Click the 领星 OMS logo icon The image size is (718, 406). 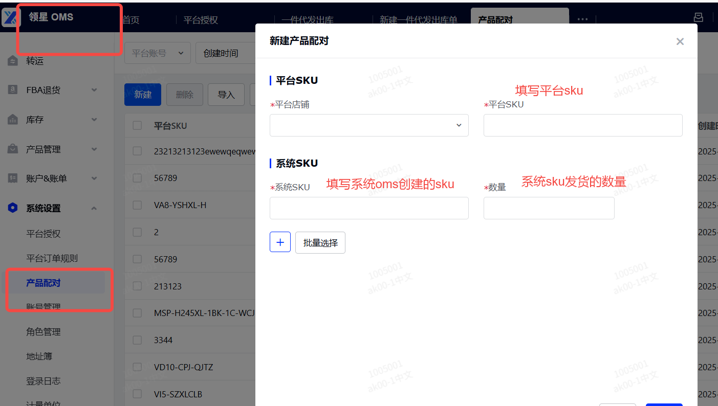coord(10,17)
